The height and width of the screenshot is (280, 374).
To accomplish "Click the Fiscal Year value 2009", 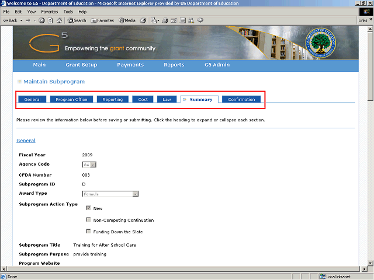I will tap(87, 155).
